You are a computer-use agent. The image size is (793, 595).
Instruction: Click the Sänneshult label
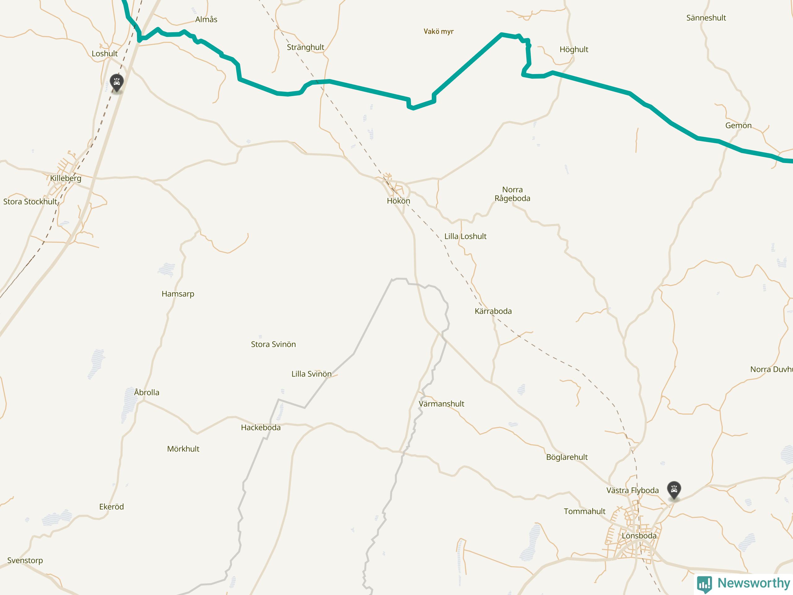(706, 18)
